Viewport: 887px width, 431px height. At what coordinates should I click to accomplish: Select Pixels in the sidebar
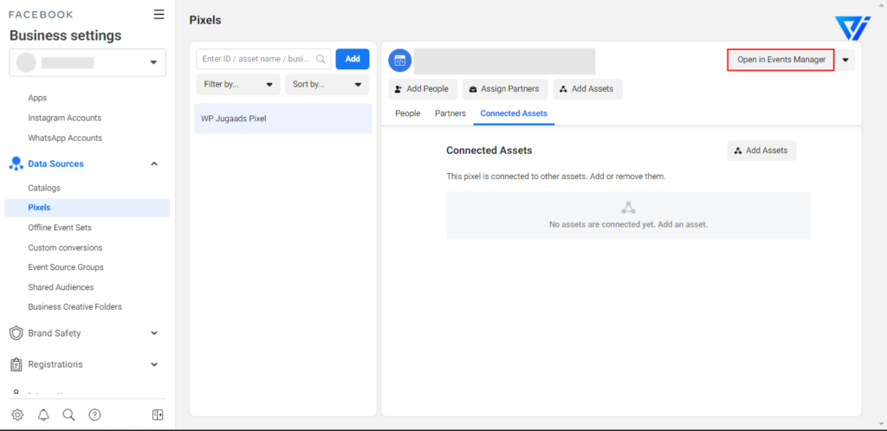87,208
